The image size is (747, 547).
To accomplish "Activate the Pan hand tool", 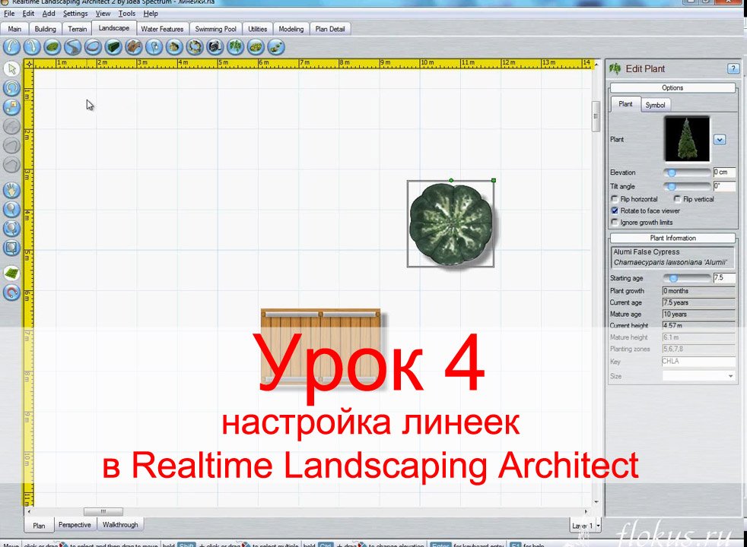I will [12, 191].
